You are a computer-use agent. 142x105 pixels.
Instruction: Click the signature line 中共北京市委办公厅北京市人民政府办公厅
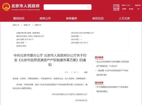point(70,94)
